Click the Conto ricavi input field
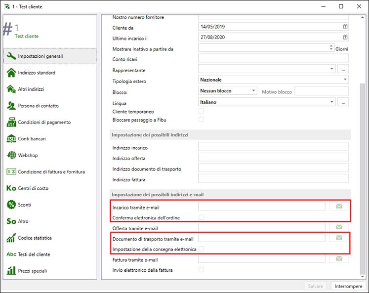 [x=273, y=58]
